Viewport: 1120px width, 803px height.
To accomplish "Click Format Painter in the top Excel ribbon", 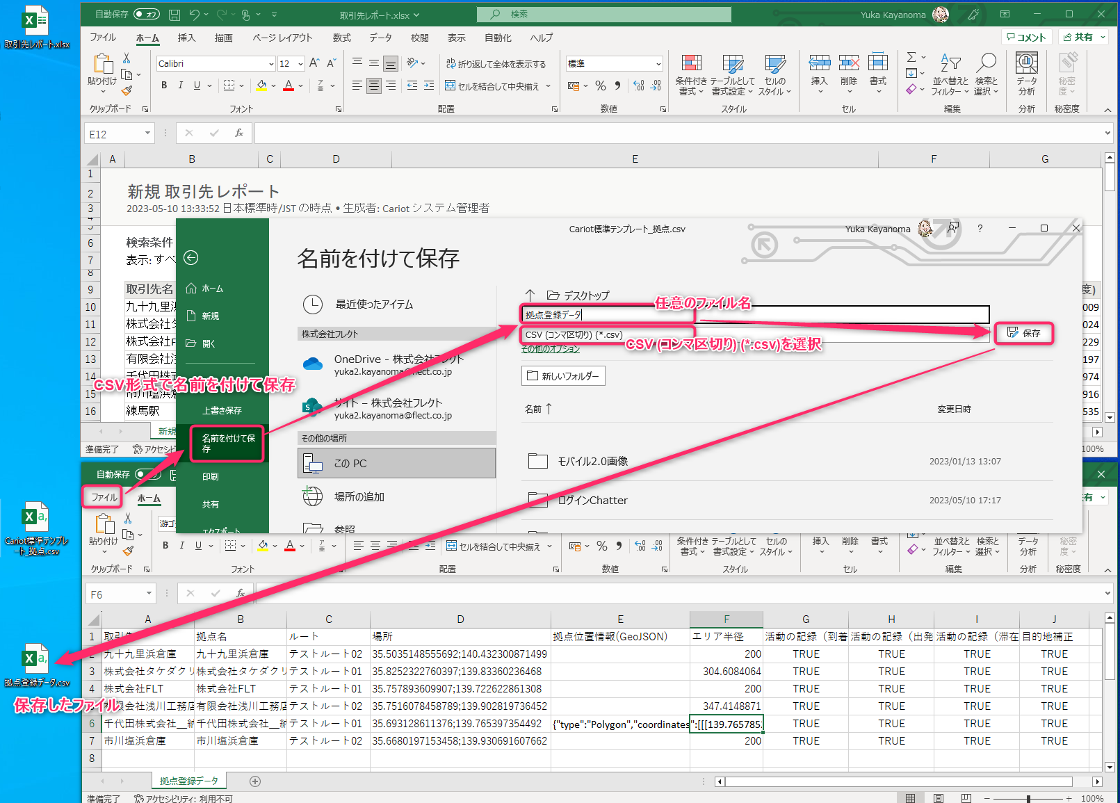I will click(127, 90).
